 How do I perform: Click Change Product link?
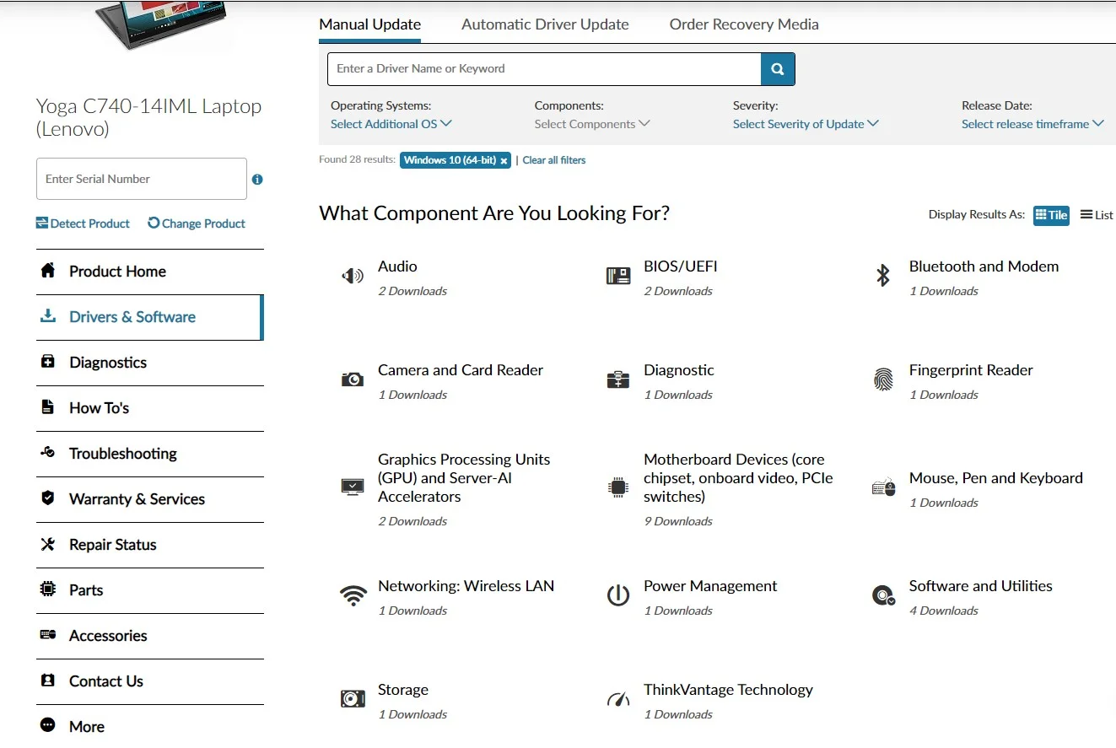tap(197, 223)
